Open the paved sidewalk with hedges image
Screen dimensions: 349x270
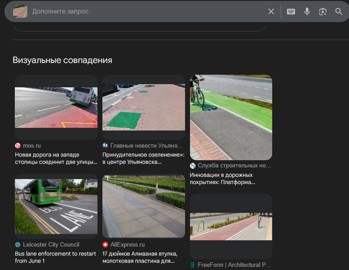tap(144, 207)
